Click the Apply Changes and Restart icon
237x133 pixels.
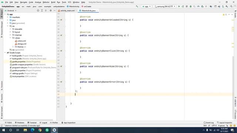pyautogui.click(x=183, y=7)
